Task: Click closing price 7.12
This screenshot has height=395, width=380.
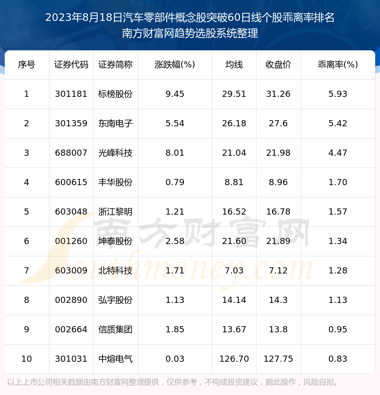Action: [x=278, y=271]
